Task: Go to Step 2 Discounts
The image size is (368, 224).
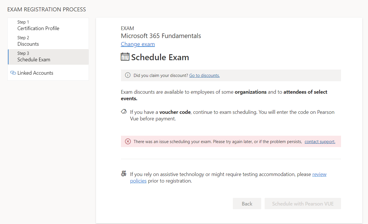Action: click(28, 41)
